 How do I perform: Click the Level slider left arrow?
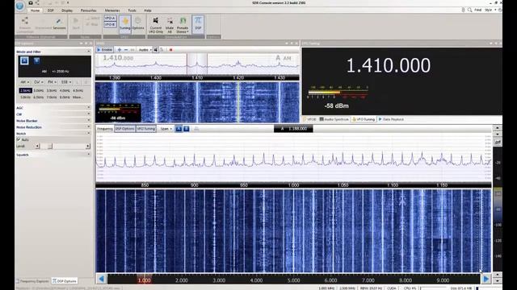pyautogui.click(x=37, y=146)
